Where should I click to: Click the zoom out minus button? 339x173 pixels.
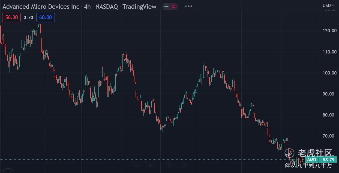[136, 165]
